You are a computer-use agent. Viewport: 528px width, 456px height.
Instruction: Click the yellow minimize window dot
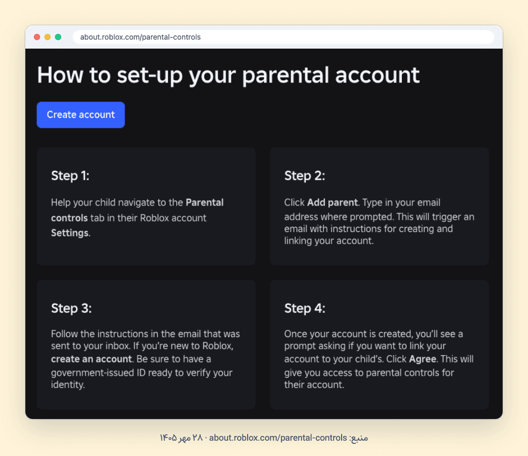click(x=48, y=37)
